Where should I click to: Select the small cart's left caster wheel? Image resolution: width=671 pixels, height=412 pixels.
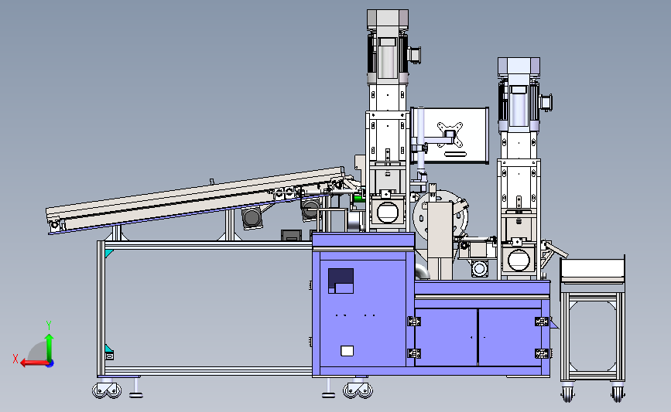point(567,393)
